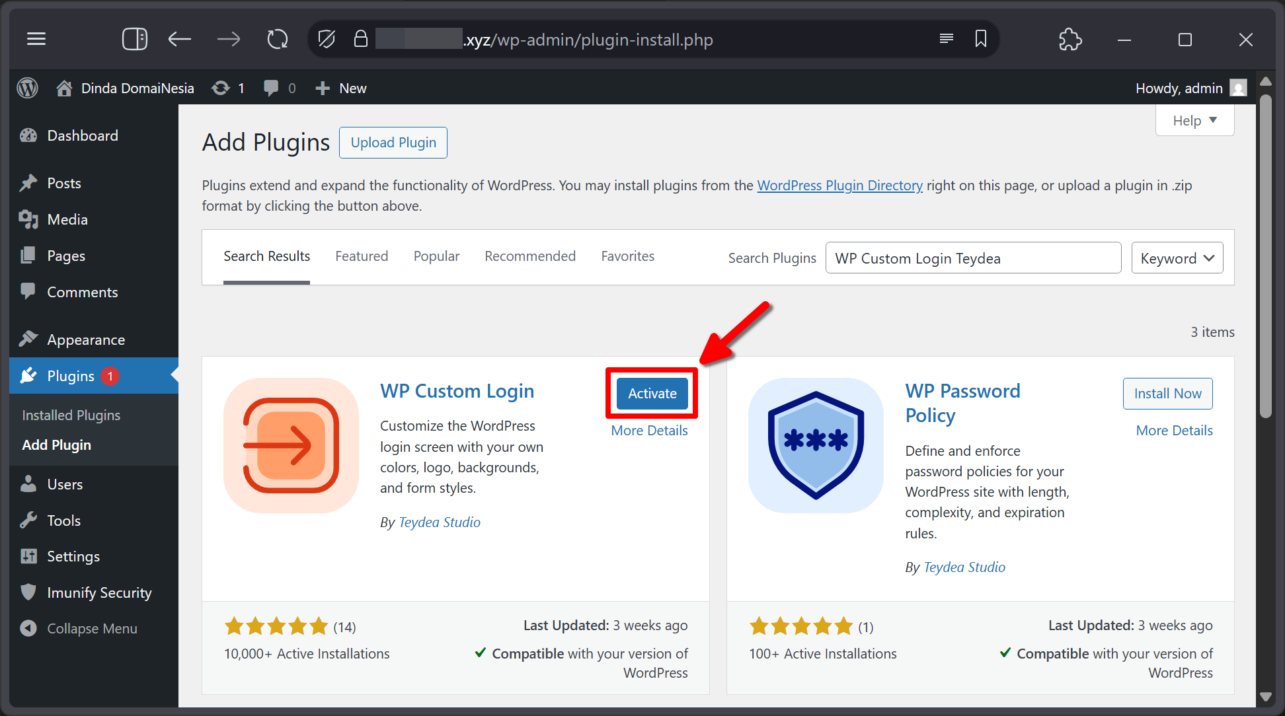The height and width of the screenshot is (716, 1285).
Task: Click the browser address bar URL
Action: coord(588,40)
